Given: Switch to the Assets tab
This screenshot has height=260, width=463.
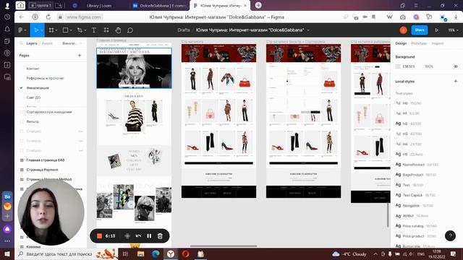Looking at the screenshot, I should tap(47, 43).
